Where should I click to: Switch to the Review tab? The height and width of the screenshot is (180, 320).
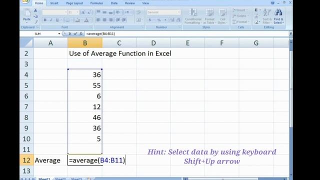(x=130, y=3)
